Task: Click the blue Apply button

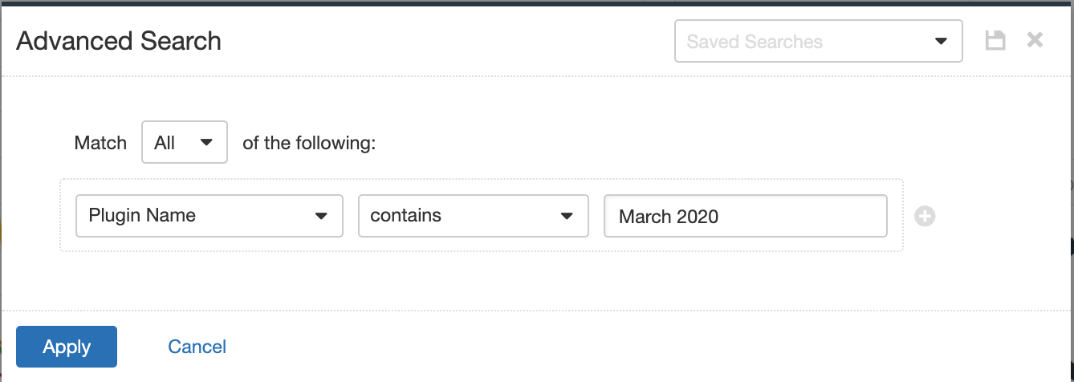Action: tap(67, 347)
